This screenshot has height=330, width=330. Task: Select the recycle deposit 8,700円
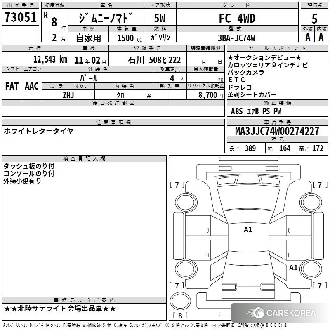(x=211, y=95)
